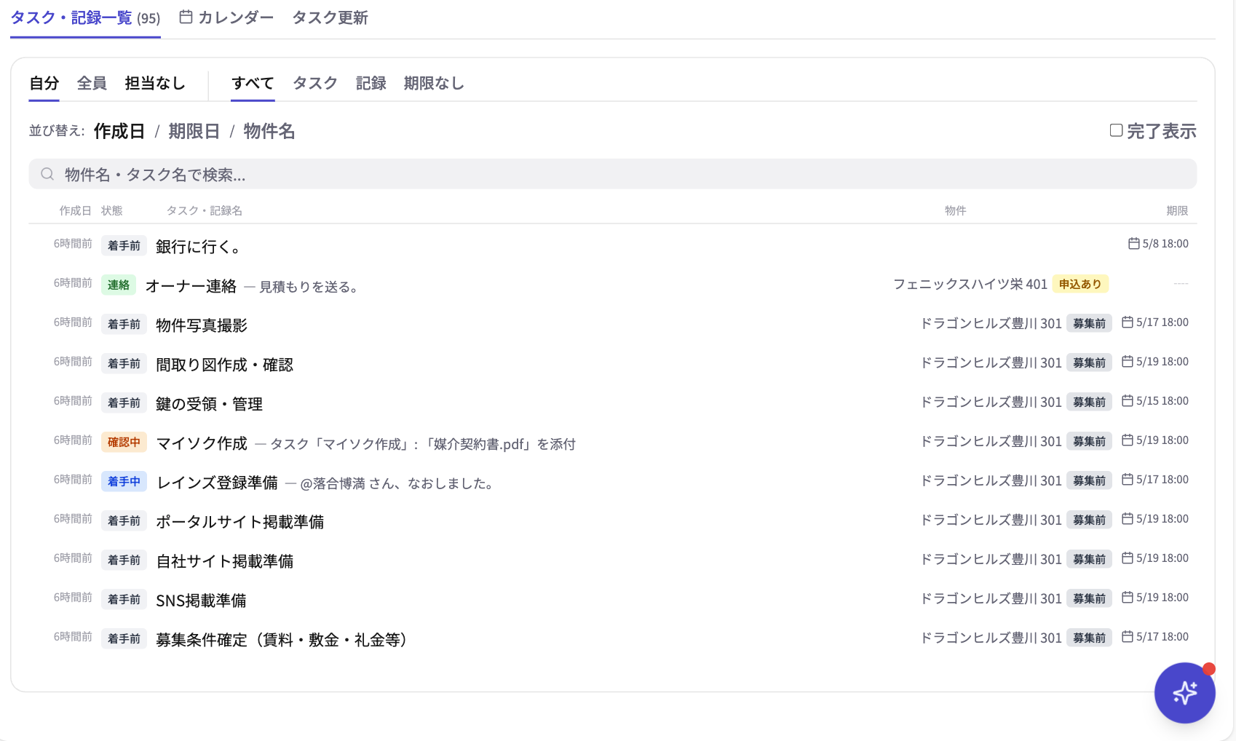The height and width of the screenshot is (741, 1236).
Task: Click deadline calendar icon for 物件写真撮影
Action: (x=1128, y=322)
